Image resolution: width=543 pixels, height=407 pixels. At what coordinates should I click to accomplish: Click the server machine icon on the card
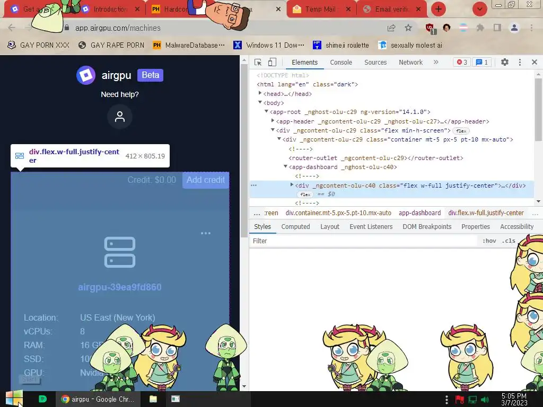tap(120, 252)
